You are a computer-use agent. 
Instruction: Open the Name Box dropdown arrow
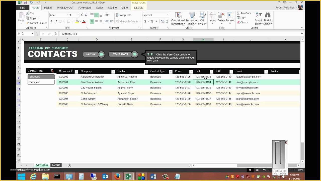32,34
